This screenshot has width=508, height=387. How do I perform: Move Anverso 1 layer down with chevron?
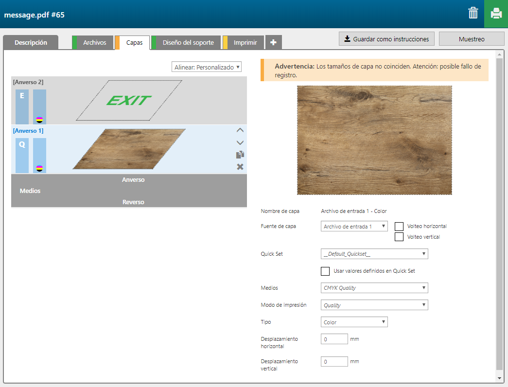240,142
